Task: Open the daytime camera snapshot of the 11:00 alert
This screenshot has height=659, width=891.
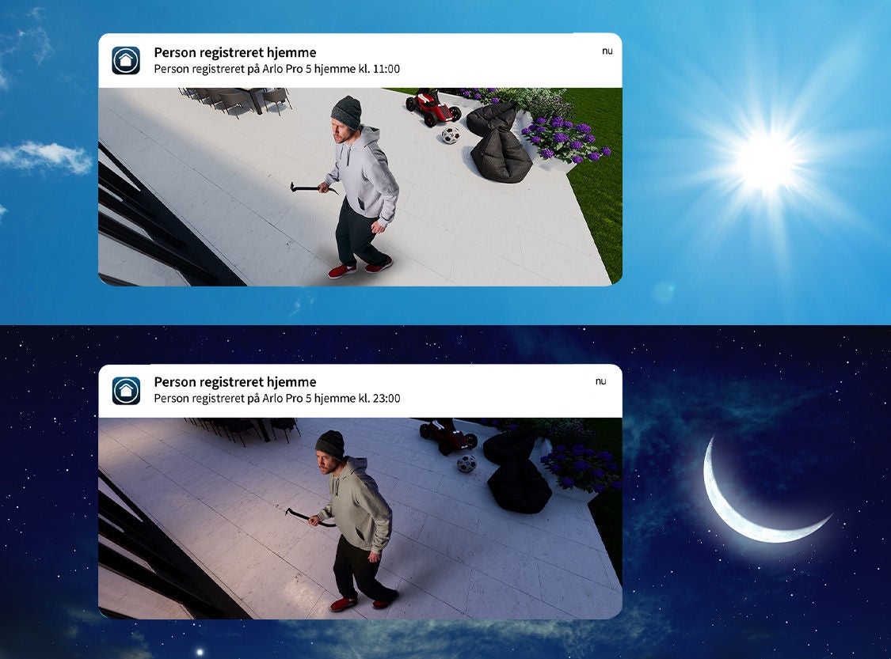Action: 360,187
